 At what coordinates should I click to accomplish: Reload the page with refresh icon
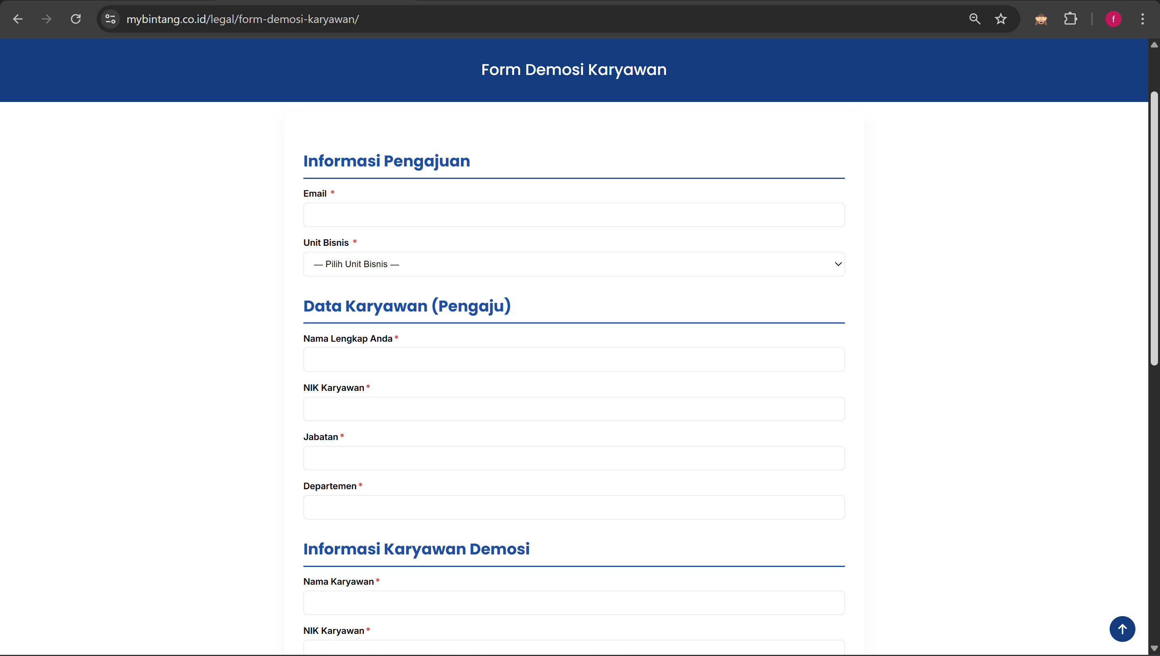(76, 19)
